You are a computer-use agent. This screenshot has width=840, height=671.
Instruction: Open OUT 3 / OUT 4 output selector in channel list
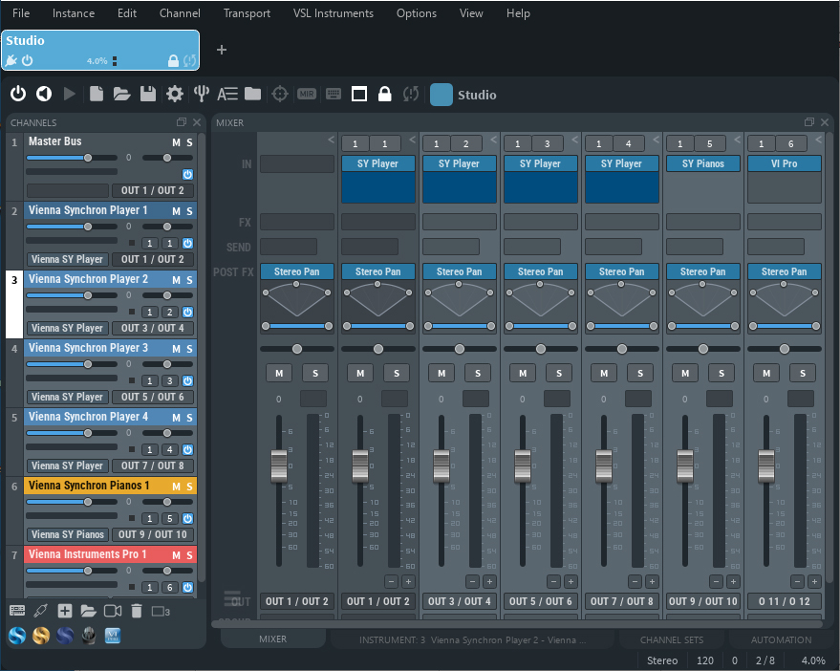[x=153, y=328]
